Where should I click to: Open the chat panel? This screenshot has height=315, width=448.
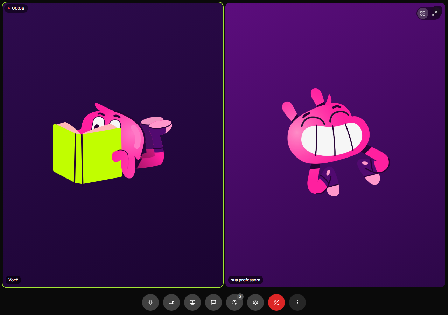[x=213, y=302]
